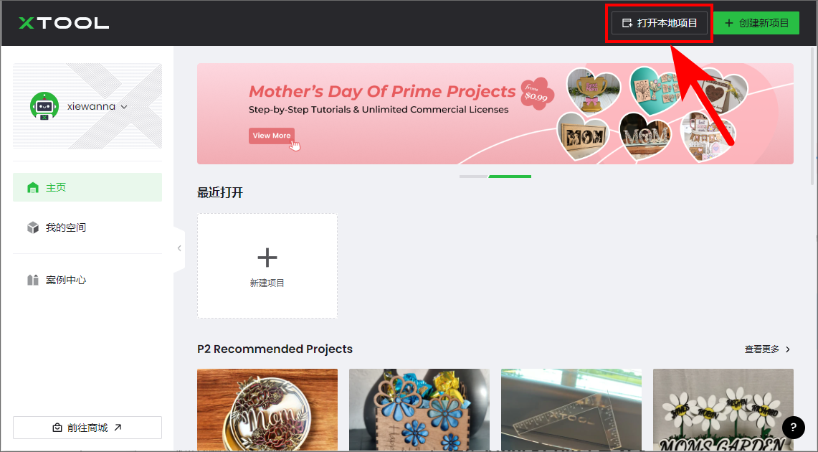Click 打开本地项目 button
Viewport: 818px width, 452px height.
pos(660,23)
